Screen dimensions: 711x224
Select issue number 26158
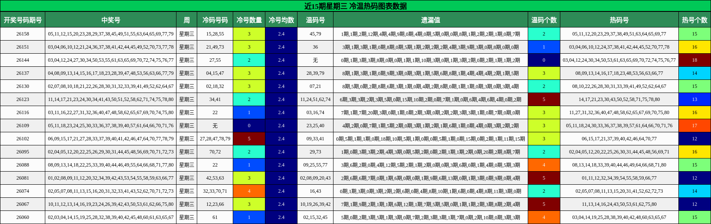tap(23, 34)
